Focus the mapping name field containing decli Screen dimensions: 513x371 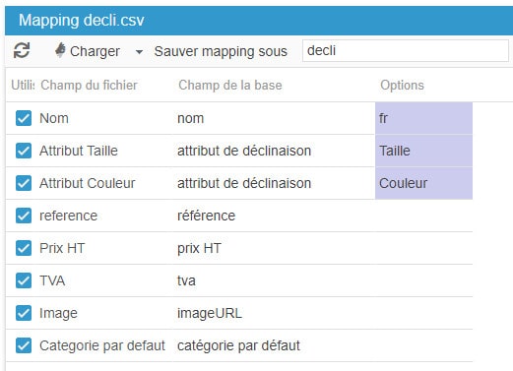pos(406,50)
